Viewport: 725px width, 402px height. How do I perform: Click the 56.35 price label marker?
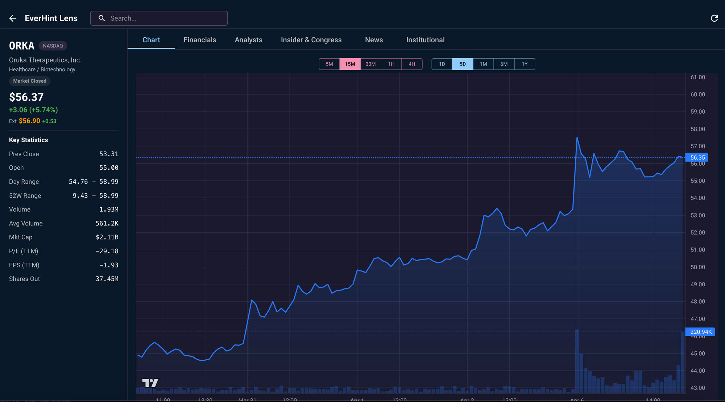point(697,157)
